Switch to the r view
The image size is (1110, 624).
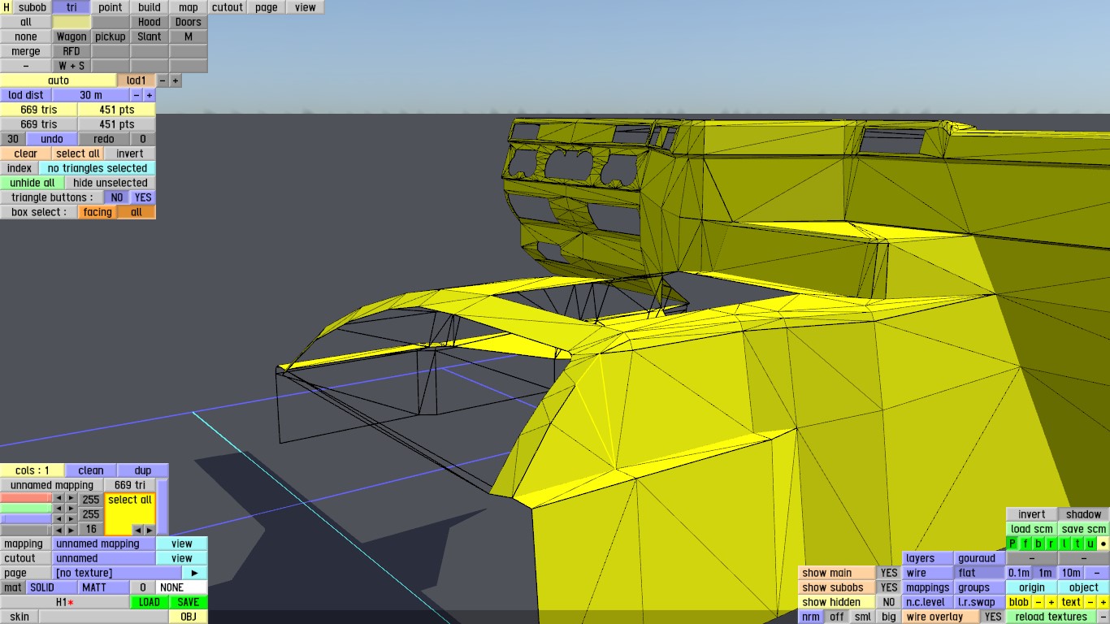[1051, 544]
